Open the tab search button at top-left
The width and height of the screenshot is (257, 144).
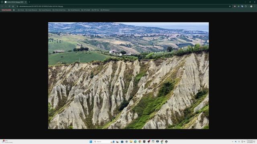tap(2, 2)
